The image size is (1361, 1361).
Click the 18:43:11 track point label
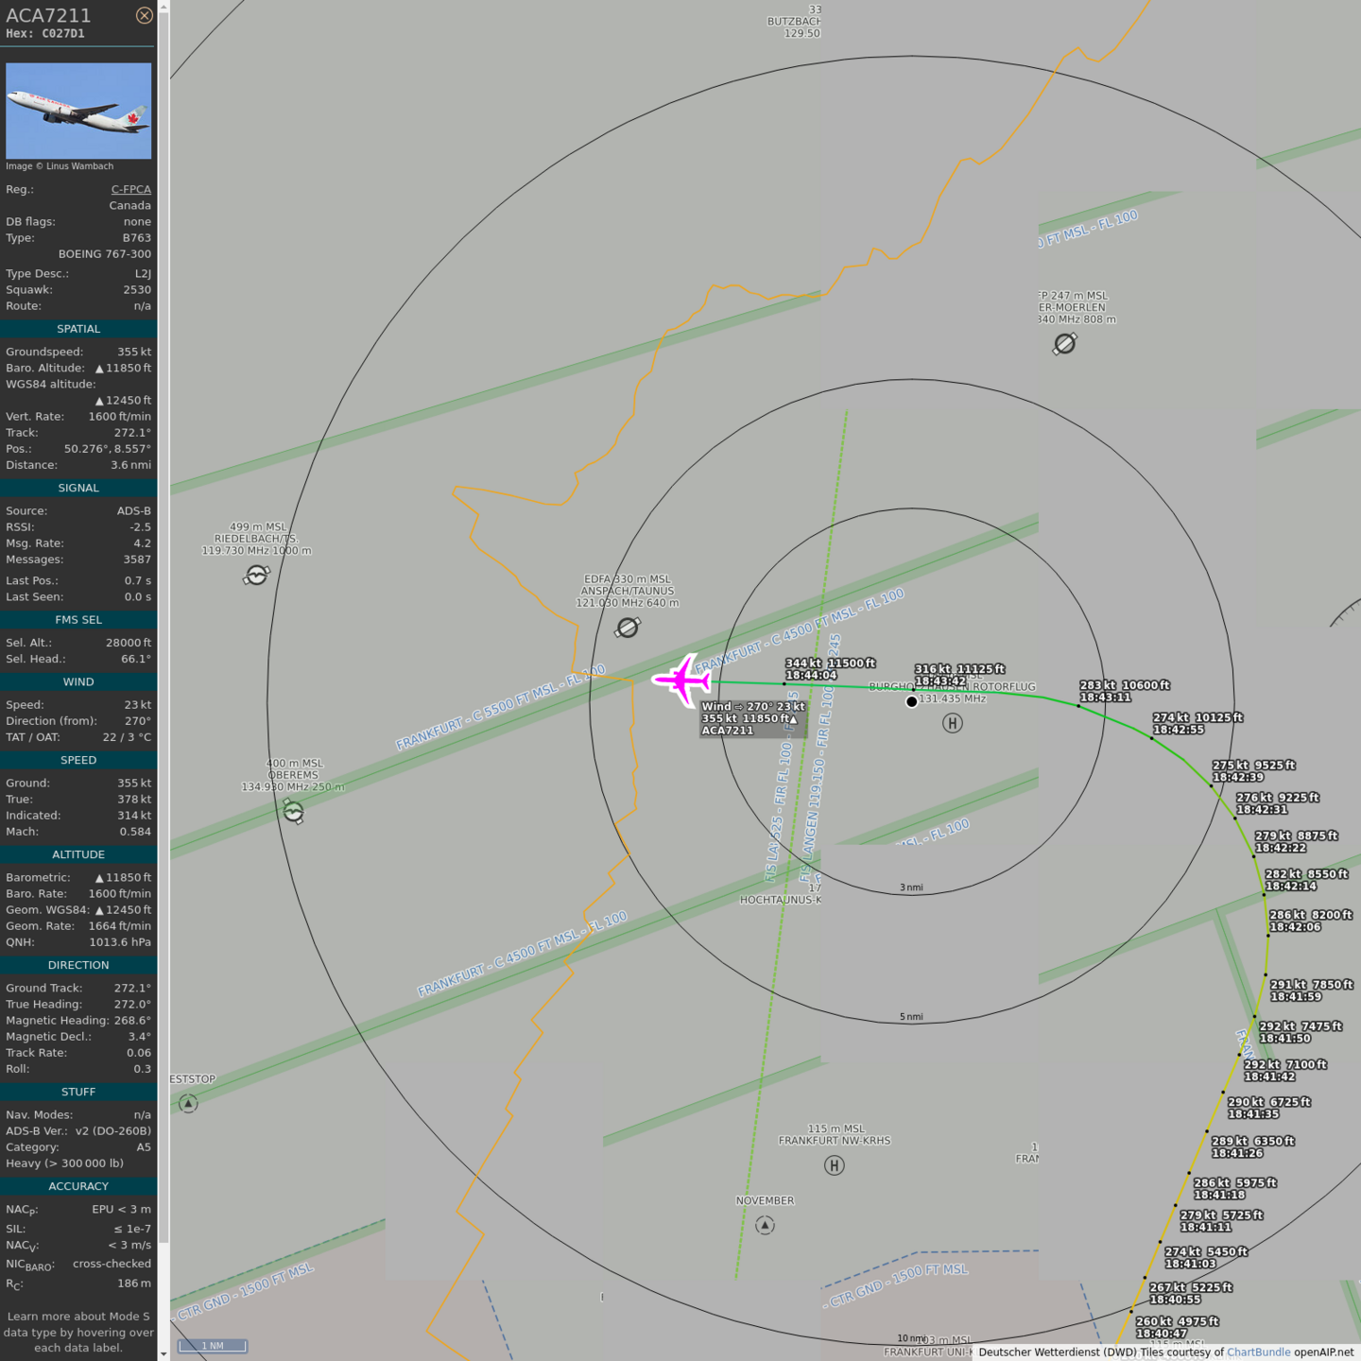[1105, 698]
